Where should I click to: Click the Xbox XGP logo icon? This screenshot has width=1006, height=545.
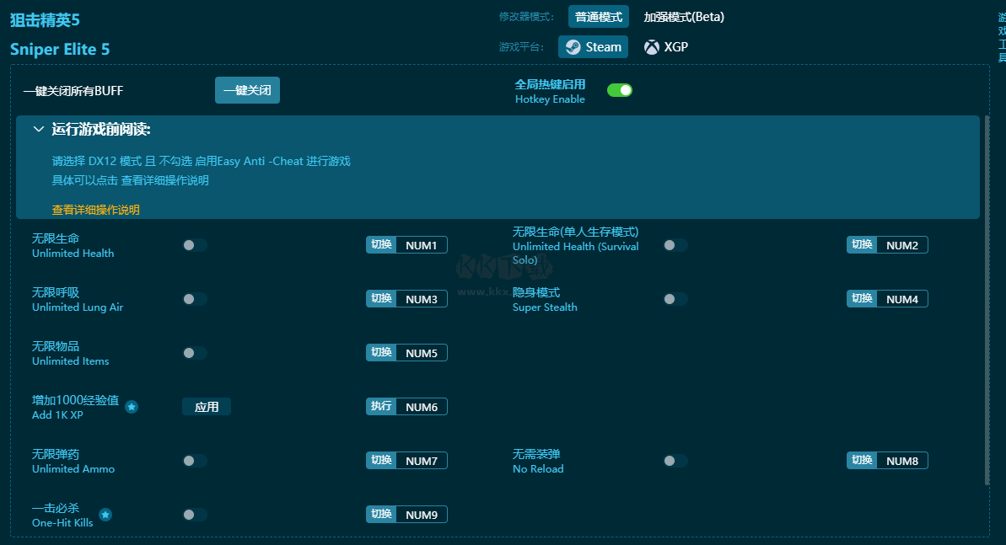tap(652, 47)
